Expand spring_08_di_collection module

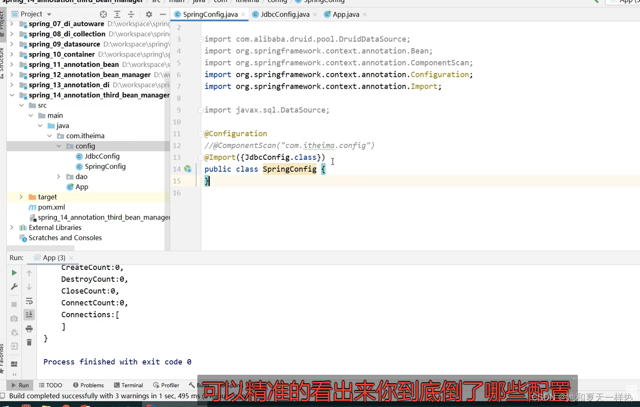point(11,34)
